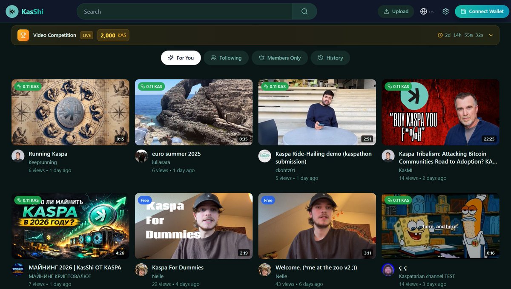
Task: Click Nelle avatar beside Welcome video
Action: point(265,270)
